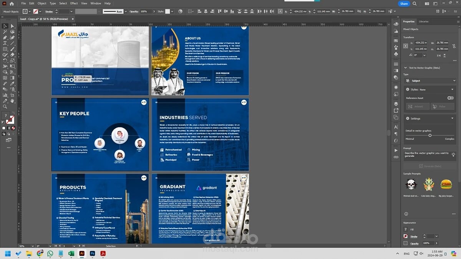Open the Window menu
Viewport: 461px width, 259px height.
[x=96, y=3]
